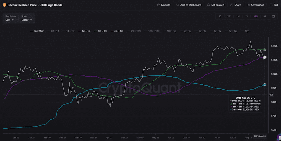Select the 1D time range
This screenshot has height=141, width=281.
click(220, 16)
